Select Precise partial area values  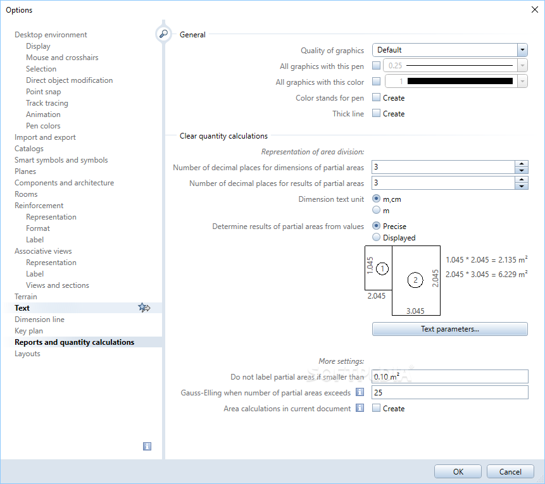tap(376, 226)
